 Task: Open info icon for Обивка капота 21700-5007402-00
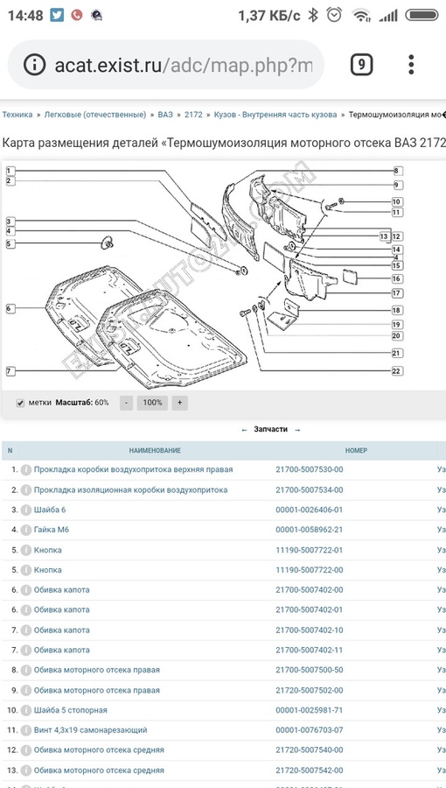26,590
